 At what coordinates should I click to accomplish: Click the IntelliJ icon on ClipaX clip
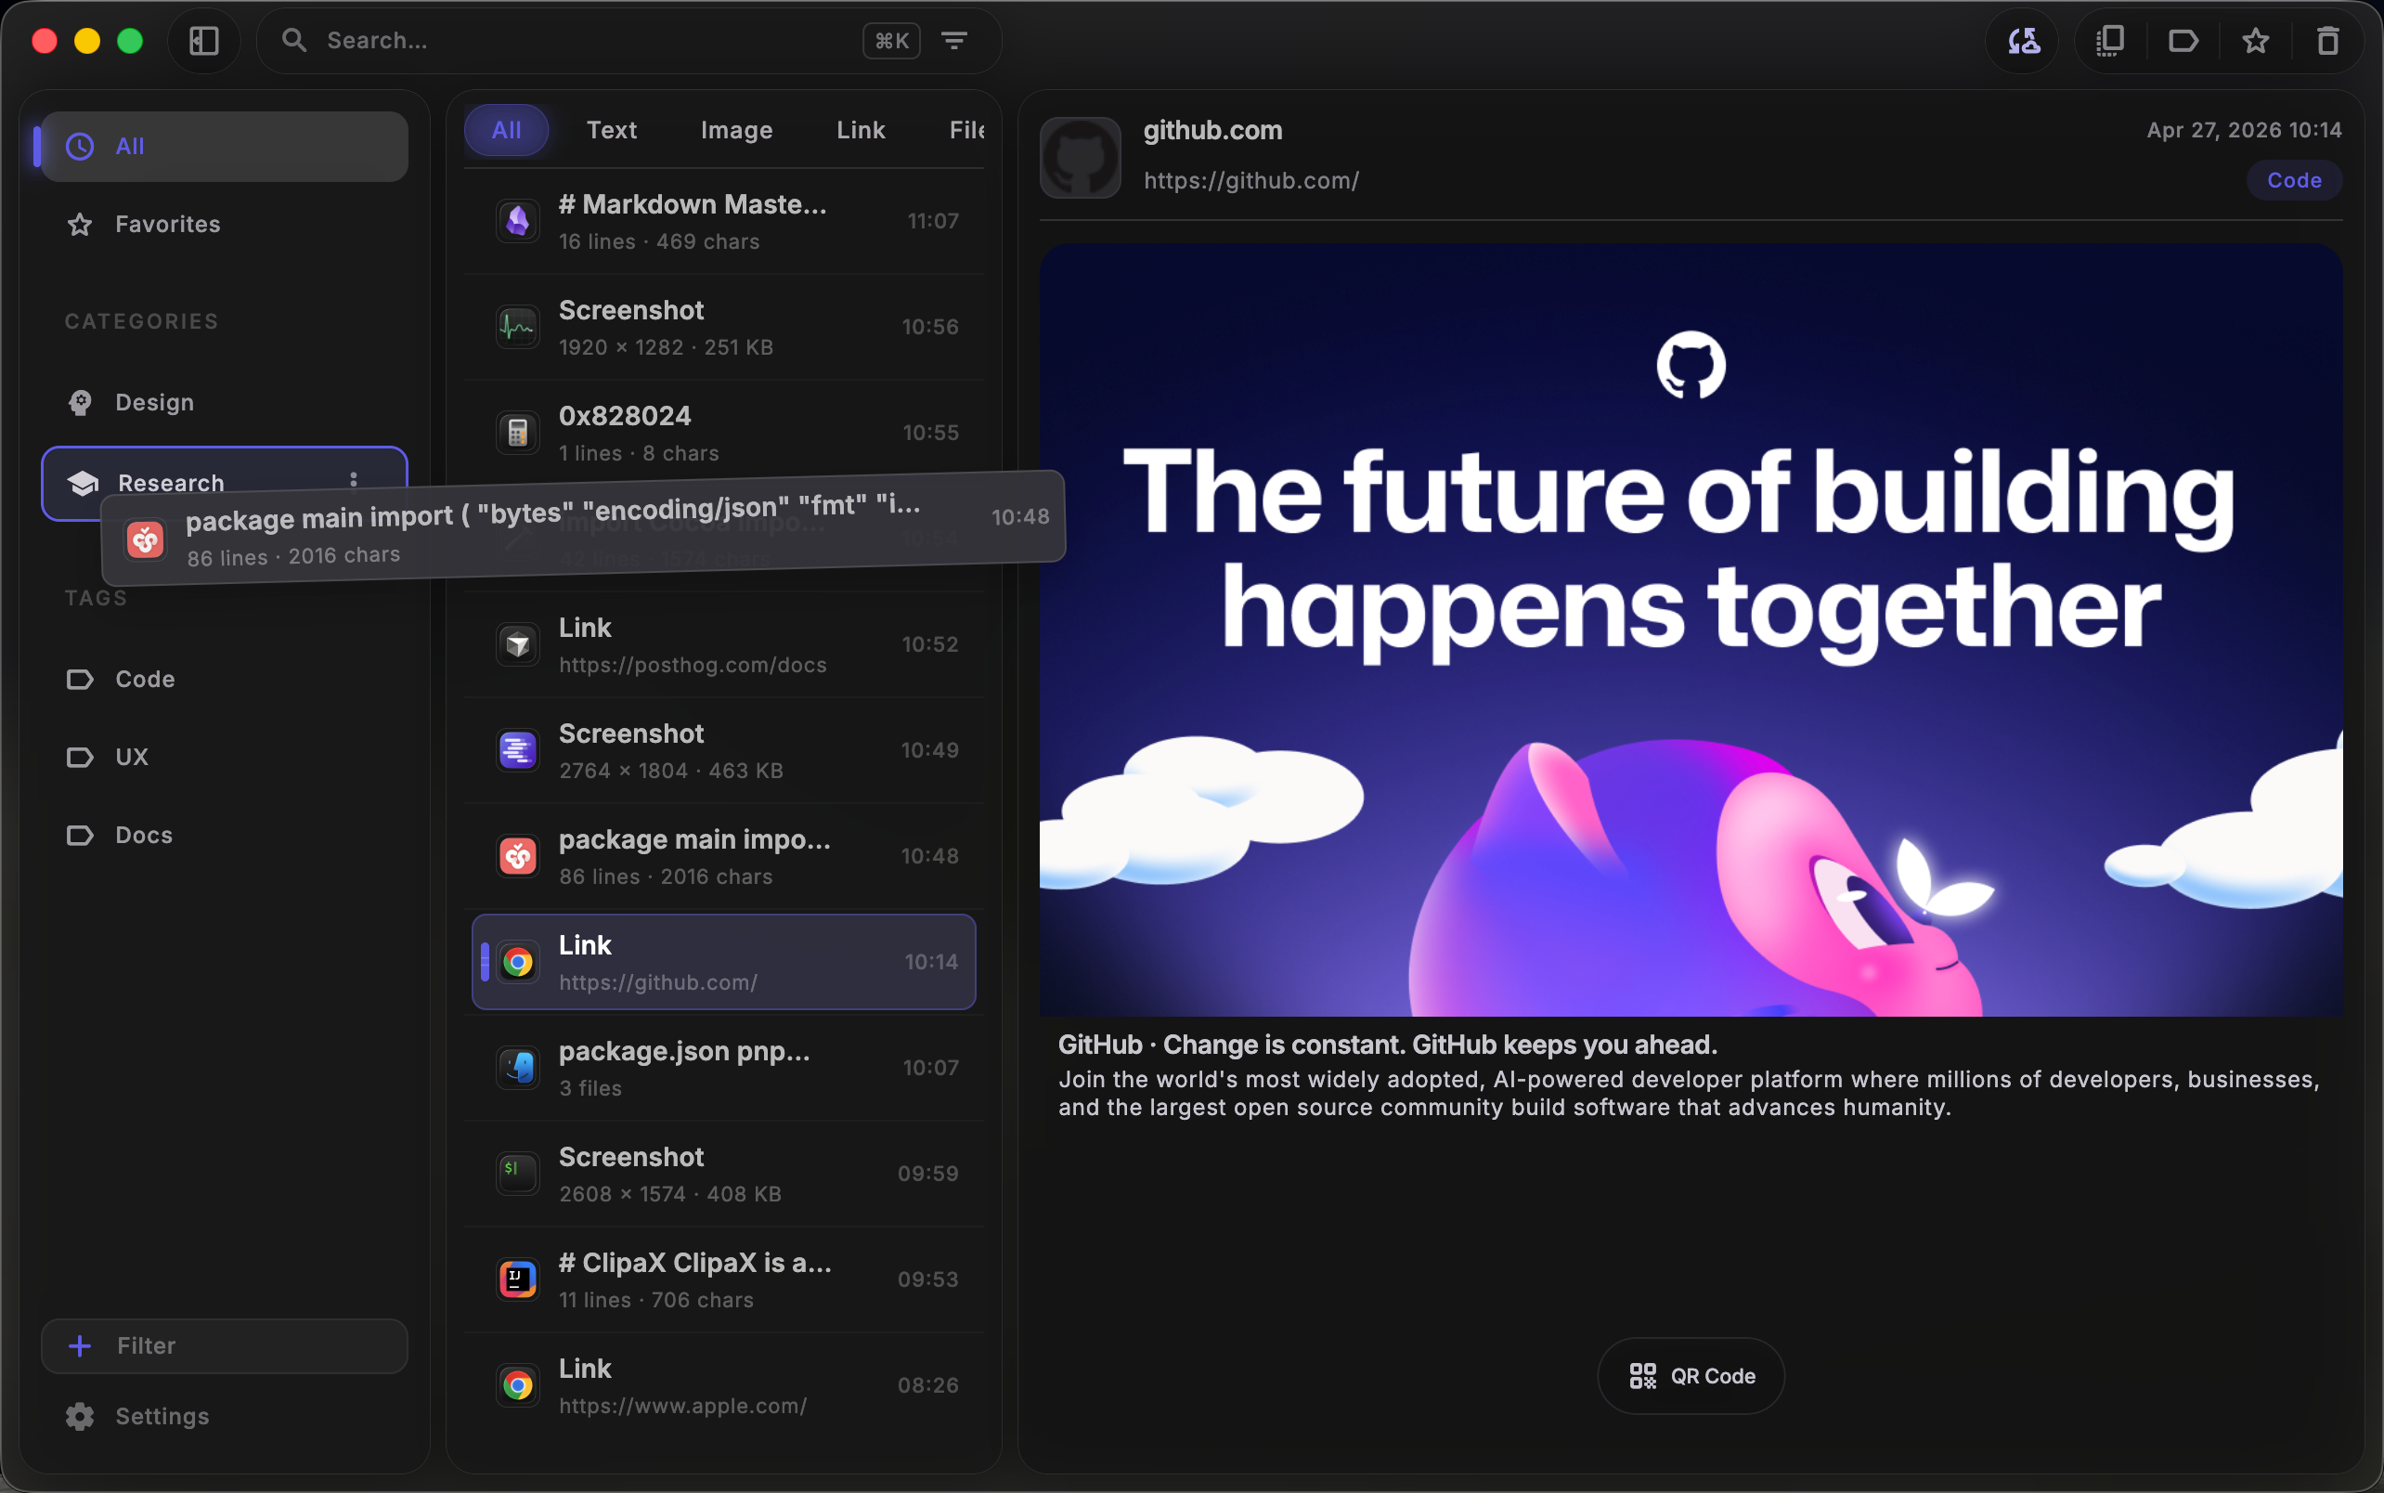517,1279
